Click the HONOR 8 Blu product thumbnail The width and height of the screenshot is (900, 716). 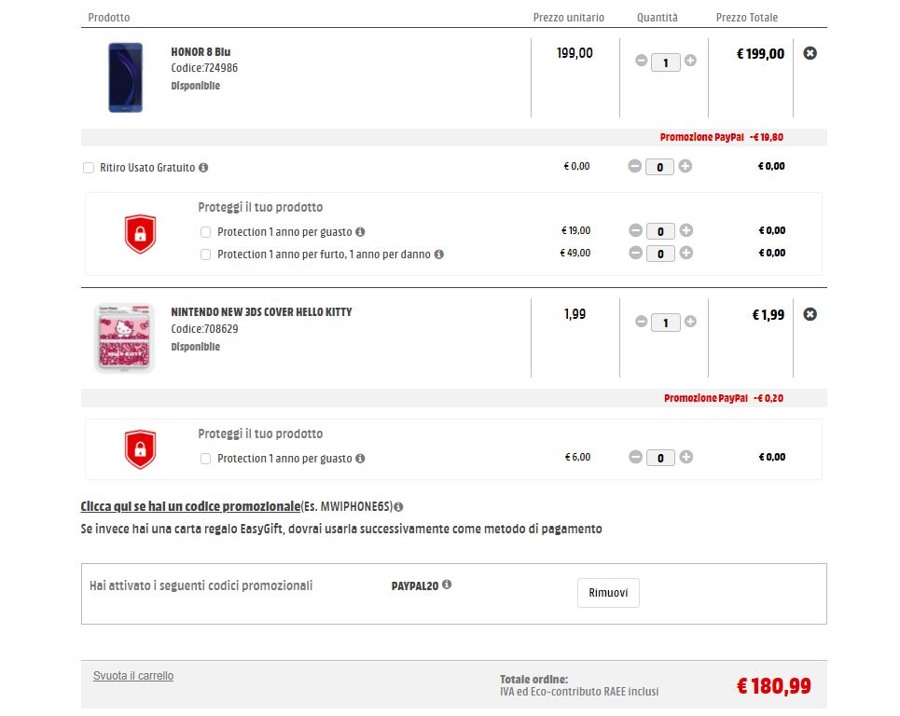125,77
